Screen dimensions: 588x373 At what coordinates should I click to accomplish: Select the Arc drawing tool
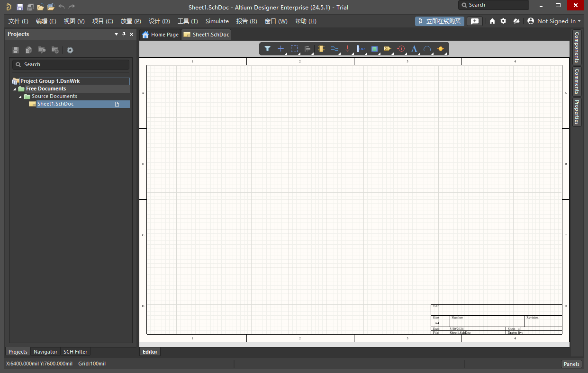point(427,48)
